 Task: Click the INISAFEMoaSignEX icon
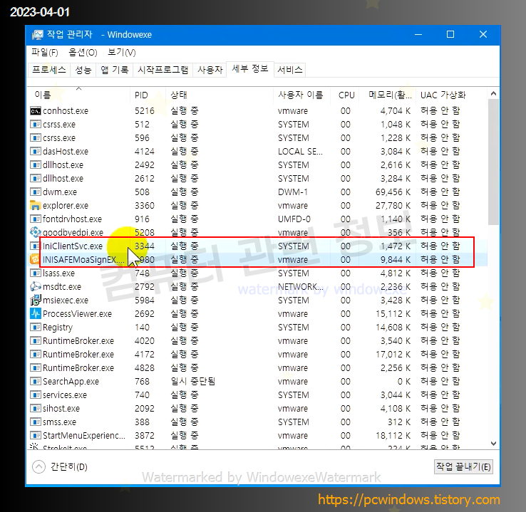click(34, 259)
